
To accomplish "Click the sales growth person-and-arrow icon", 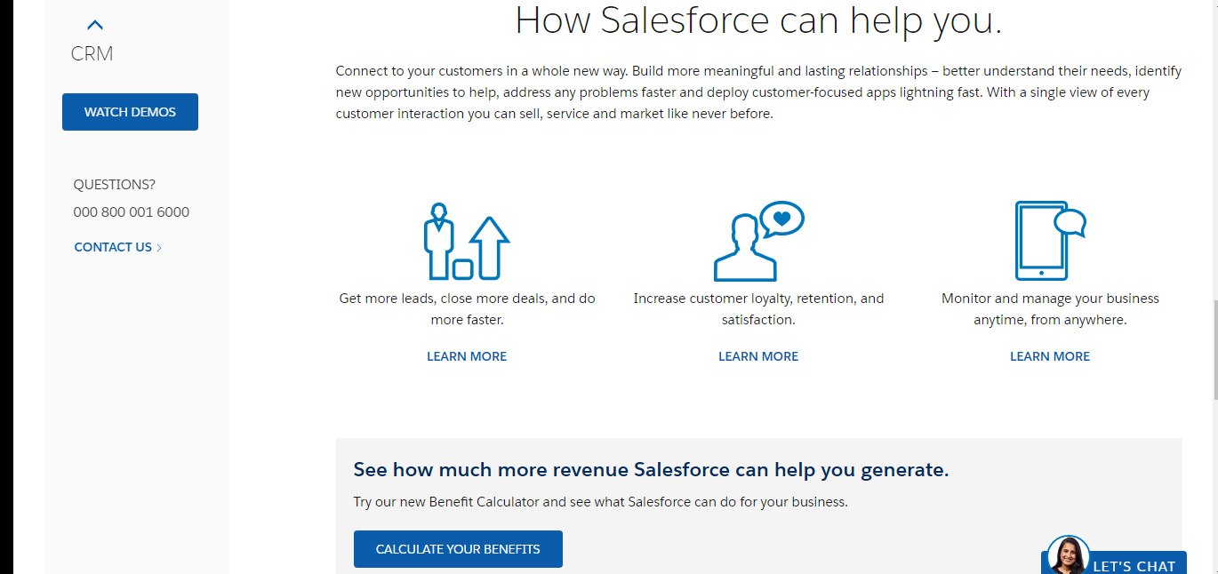I will [x=467, y=242].
